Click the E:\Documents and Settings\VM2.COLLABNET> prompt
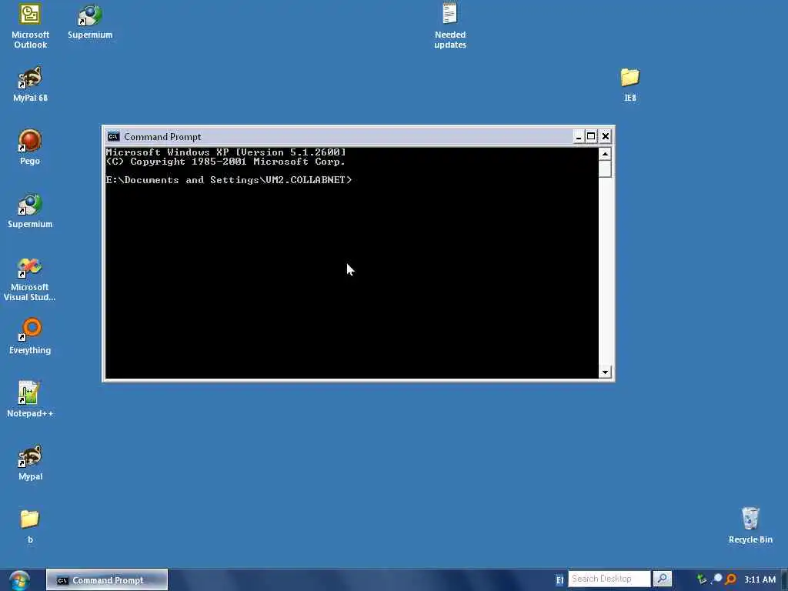Screen dimensions: 788x591 (x=229, y=180)
